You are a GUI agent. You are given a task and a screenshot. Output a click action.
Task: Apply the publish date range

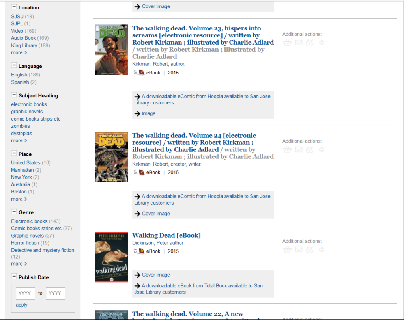click(x=22, y=305)
